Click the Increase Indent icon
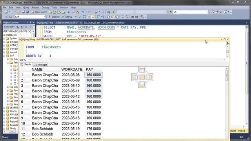 [137, 17]
